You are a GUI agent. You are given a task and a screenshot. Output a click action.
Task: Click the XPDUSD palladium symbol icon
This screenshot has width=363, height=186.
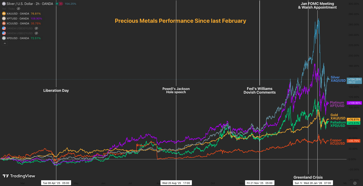coord(4,38)
